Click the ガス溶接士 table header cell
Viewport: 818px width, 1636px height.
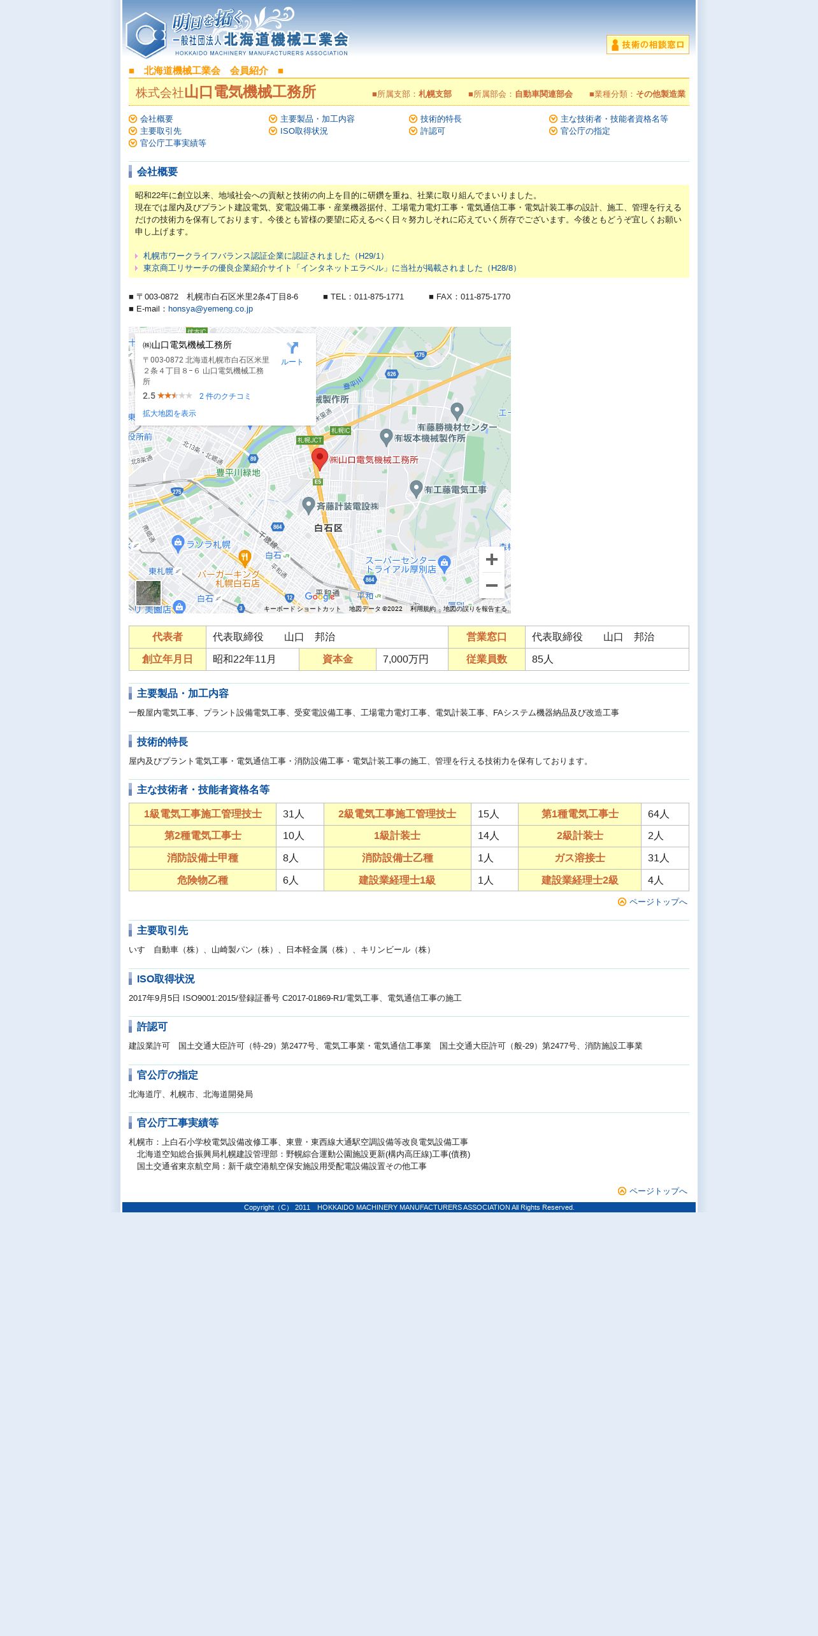coord(580,858)
